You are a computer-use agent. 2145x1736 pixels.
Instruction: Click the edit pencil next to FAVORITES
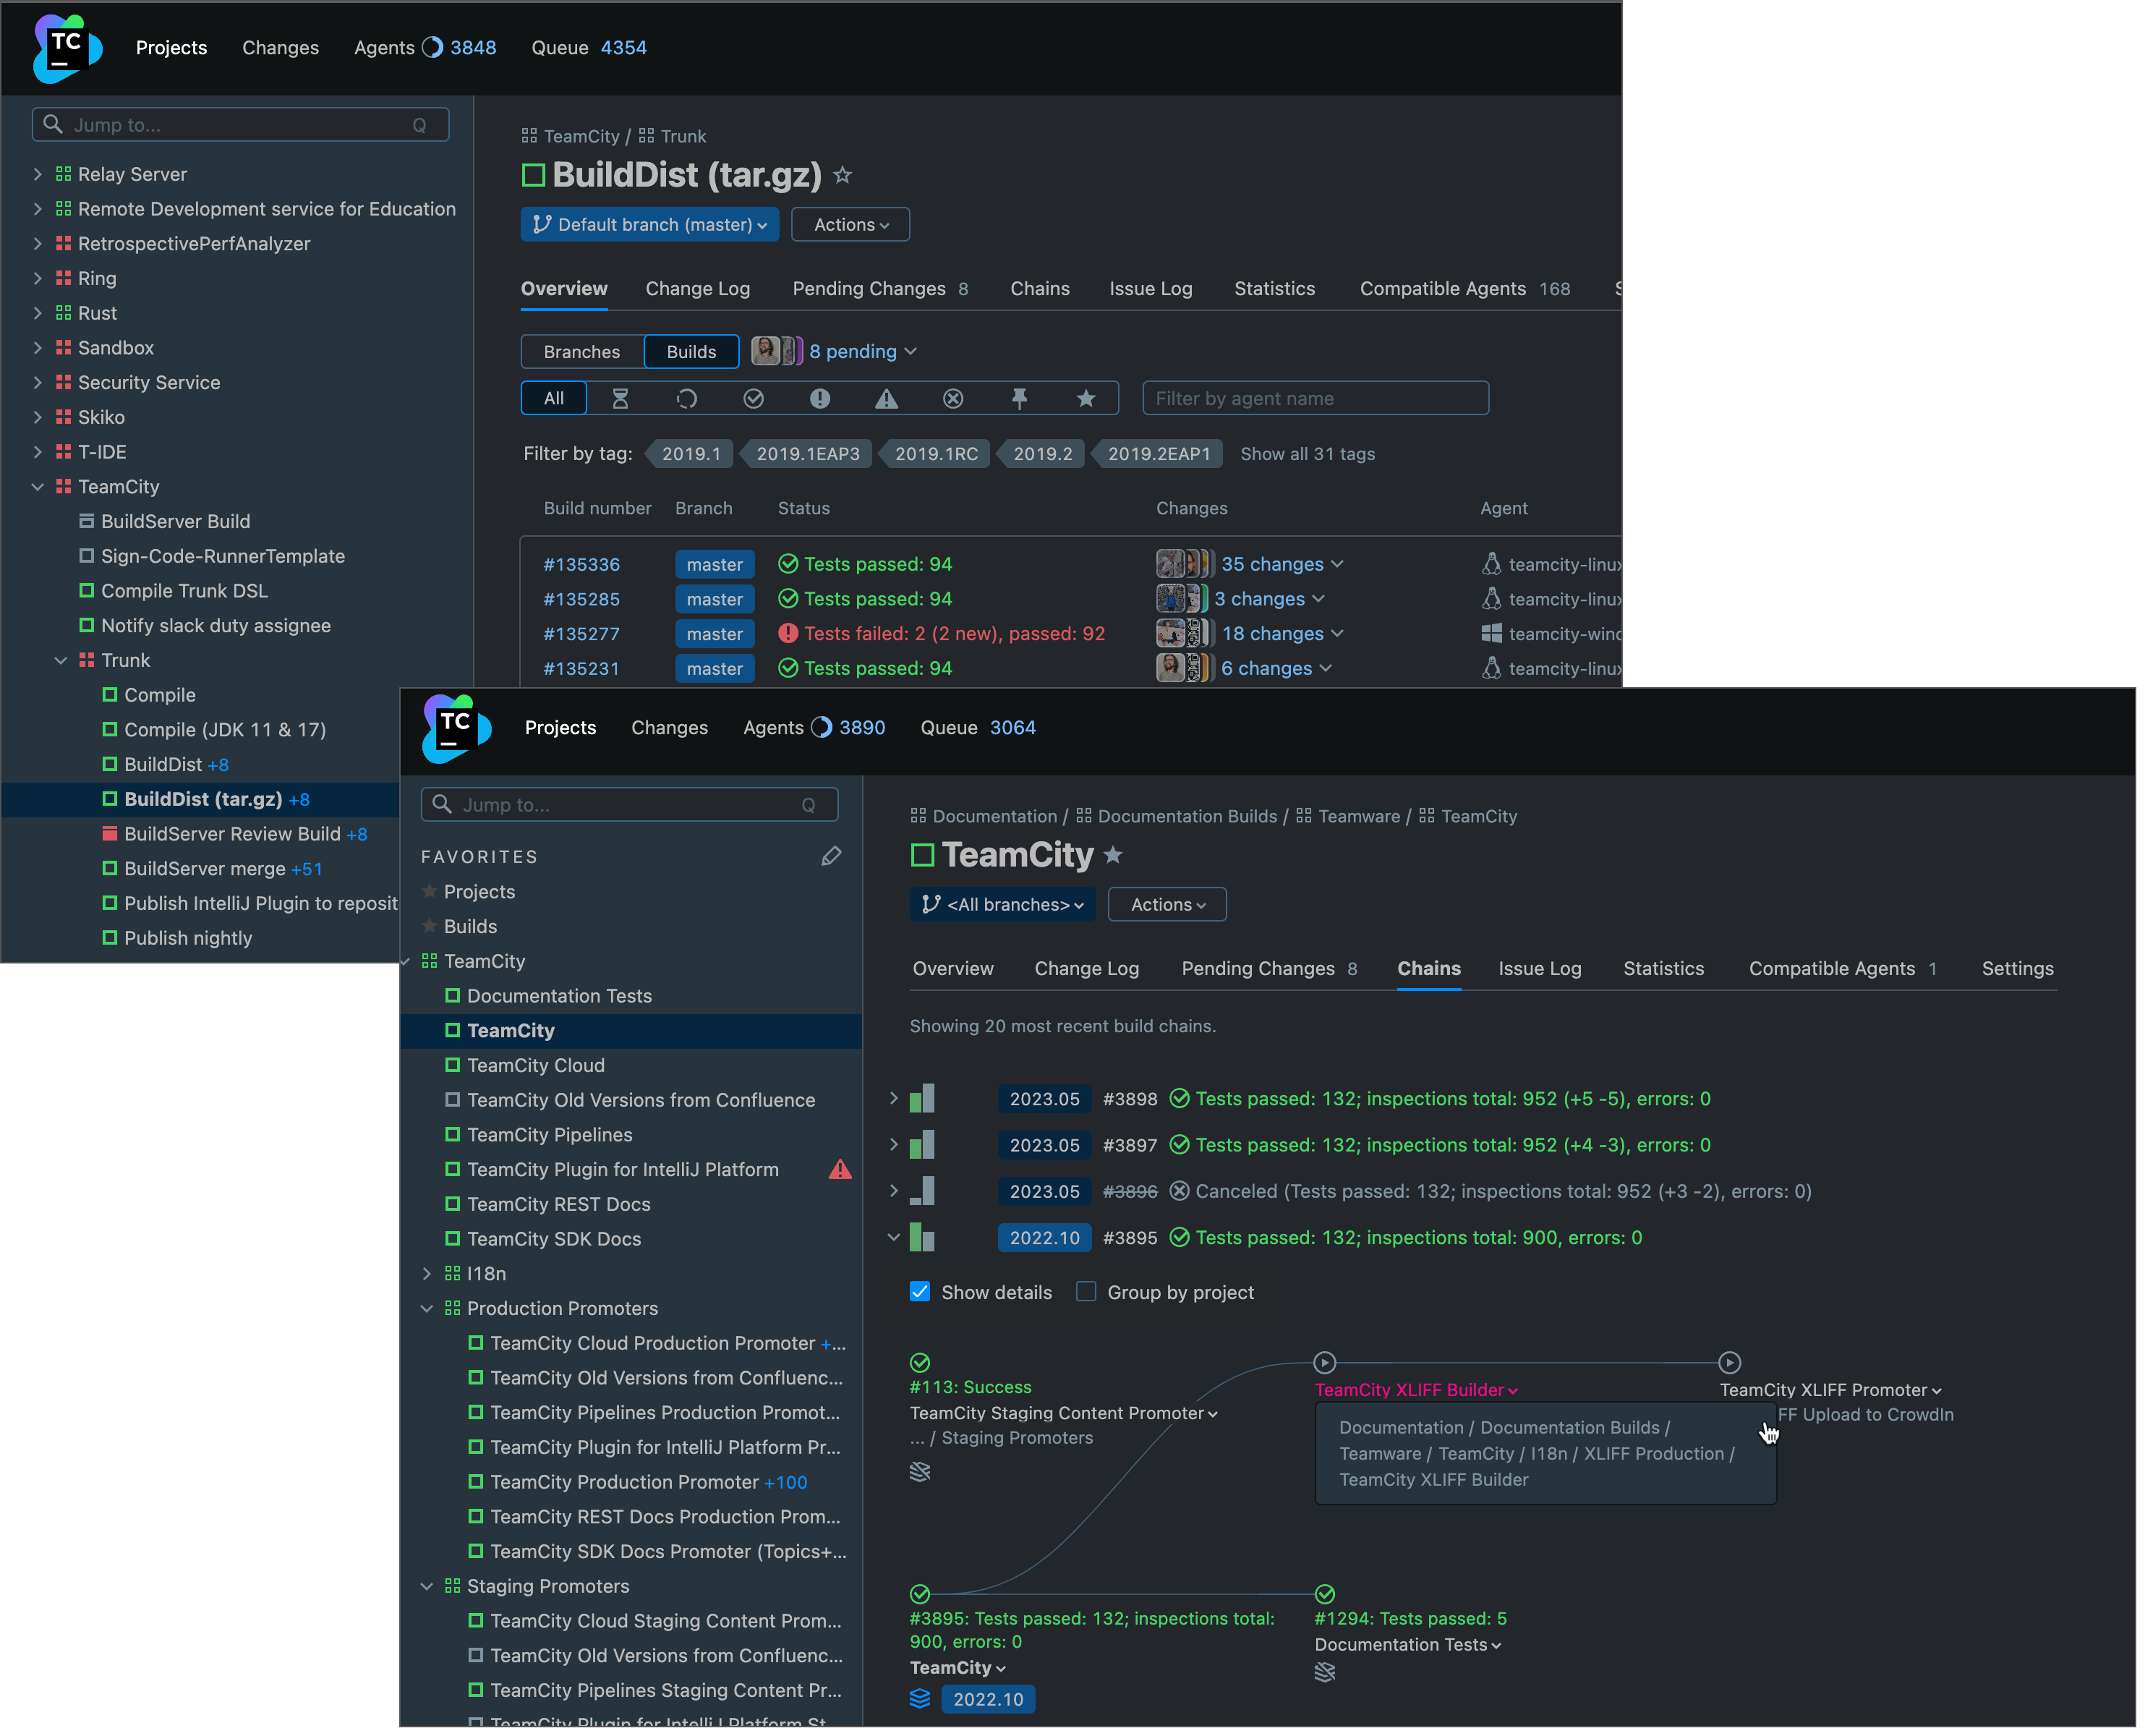(x=832, y=856)
